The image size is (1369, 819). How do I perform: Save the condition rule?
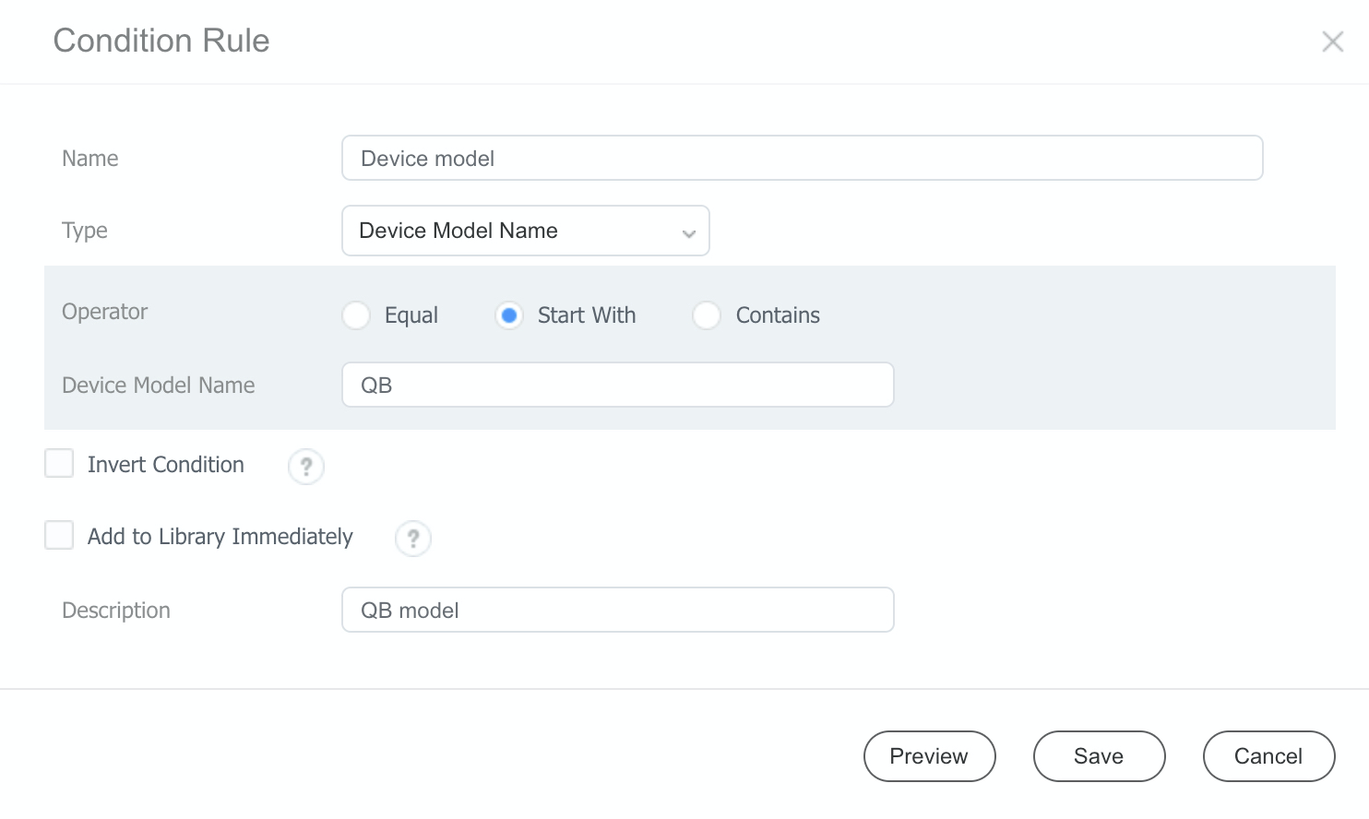pyautogui.click(x=1099, y=756)
